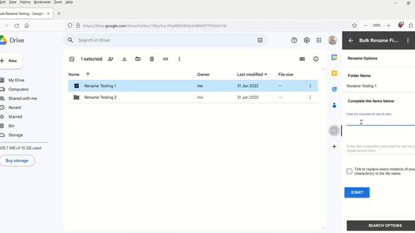Get add-ons with the plus icon
This screenshot has height=233, width=415.
[334, 147]
